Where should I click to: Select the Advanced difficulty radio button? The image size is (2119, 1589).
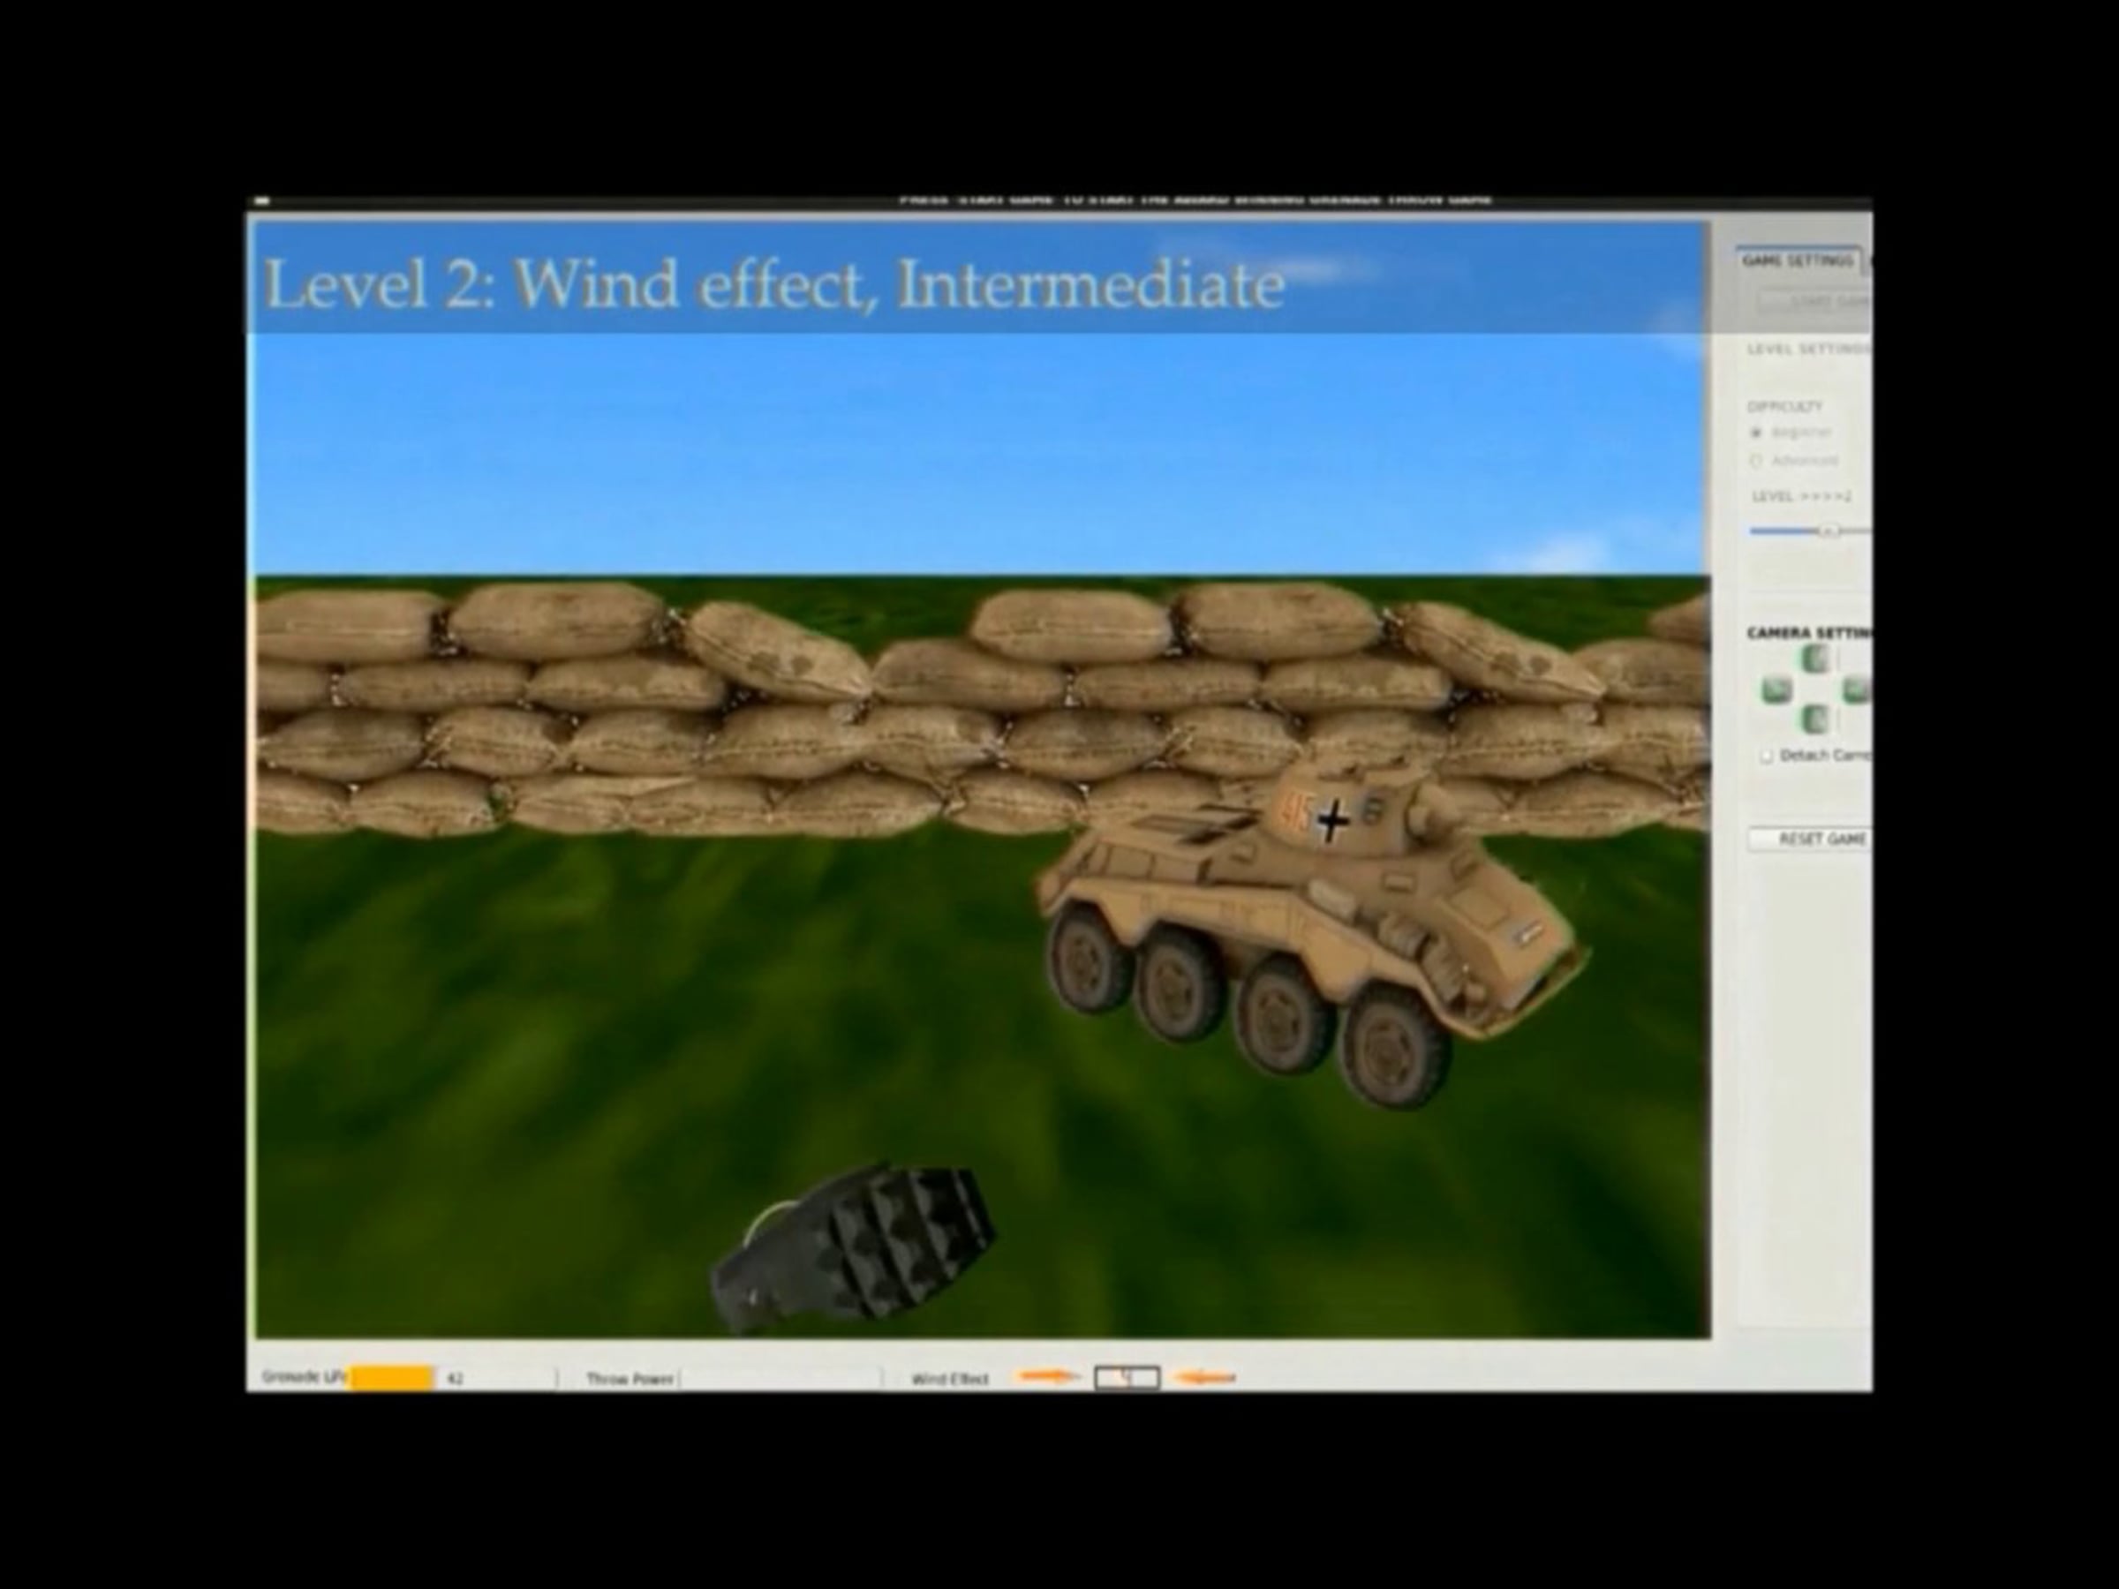[x=1756, y=462]
